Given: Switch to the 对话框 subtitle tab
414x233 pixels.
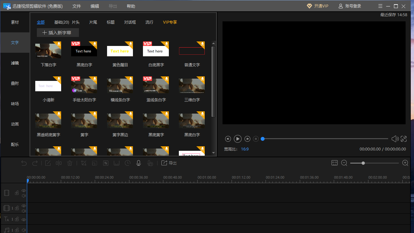Looking at the screenshot, I should click(130, 22).
